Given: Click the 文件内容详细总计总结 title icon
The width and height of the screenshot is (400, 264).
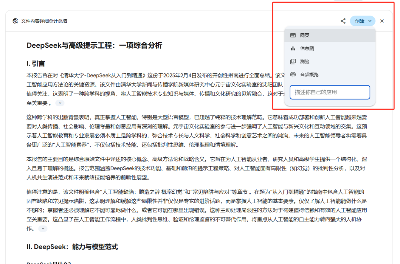Looking at the screenshot, I should coord(15,21).
